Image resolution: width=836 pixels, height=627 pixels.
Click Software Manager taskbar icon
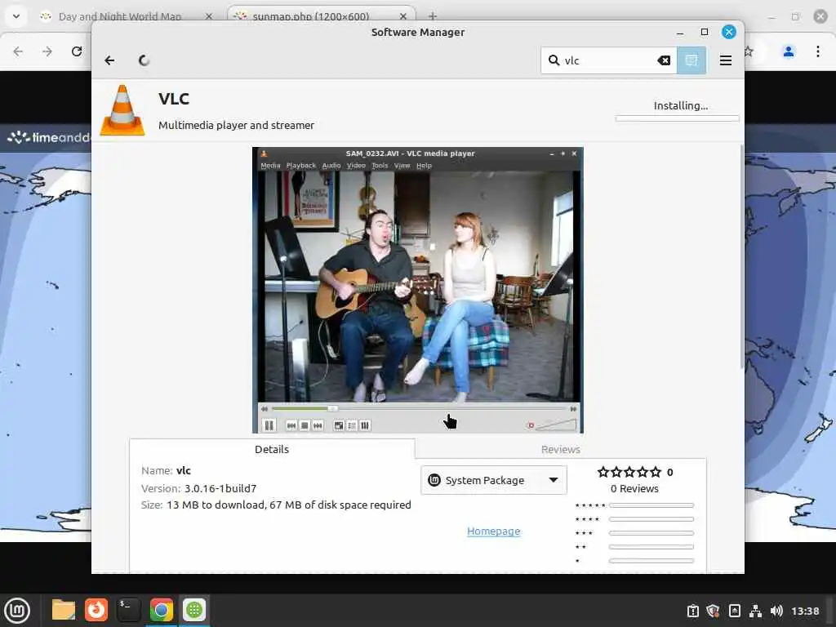194,610
